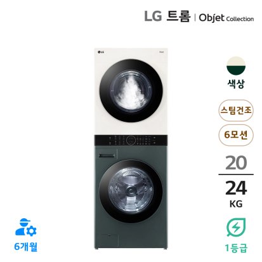Click the detergent drawer handle on the washer
This screenshot has width=262, height=262.
pyautogui.click(x=107, y=156)
